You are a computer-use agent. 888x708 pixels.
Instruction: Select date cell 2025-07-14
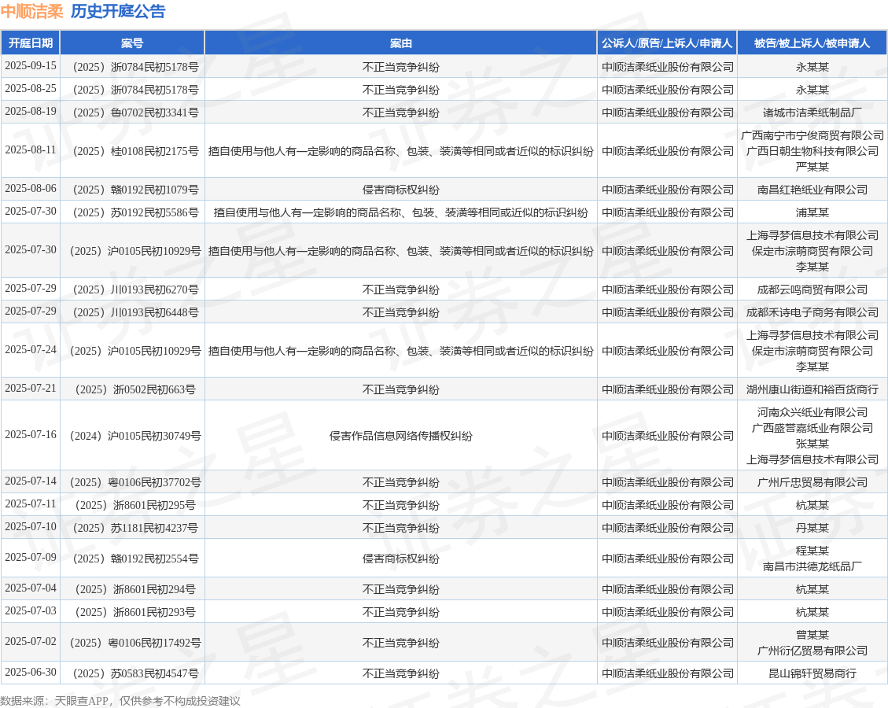(x=31, y=481)
